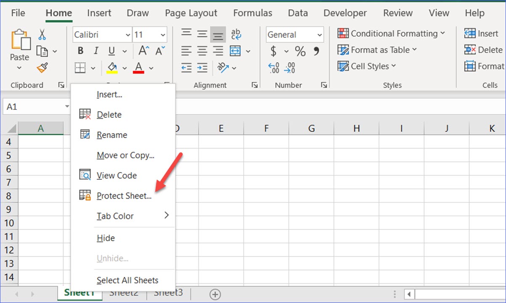The height and width of the screenshot is (303, 506).
Task: Apply Percent Style number format
Action: (300, 51)
